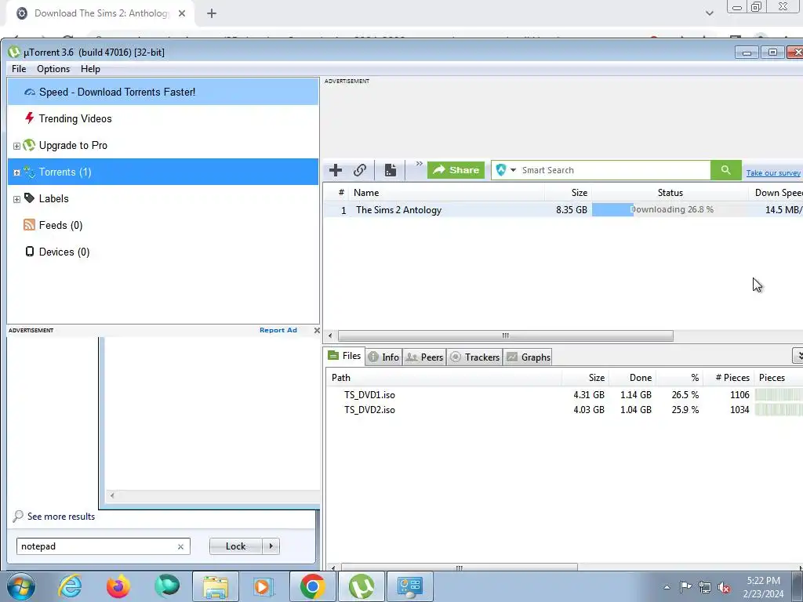
Task: Click the uTorrent taskbar icon
Action: (361, 586)
